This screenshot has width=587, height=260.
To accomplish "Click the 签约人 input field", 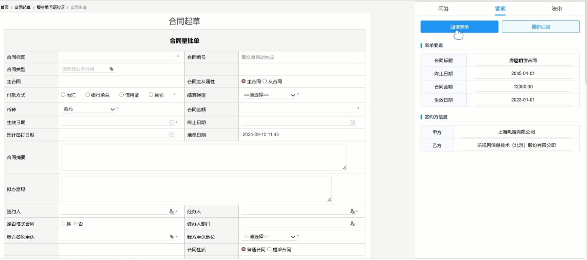I will click(114, 212).
